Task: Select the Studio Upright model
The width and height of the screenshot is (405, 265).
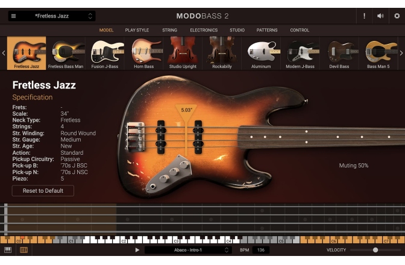Action: click(183, 53)
